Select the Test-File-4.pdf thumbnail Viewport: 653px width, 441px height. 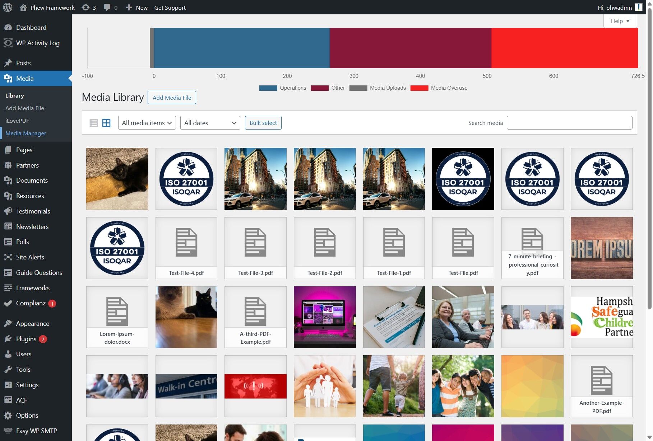click(186, 248)
